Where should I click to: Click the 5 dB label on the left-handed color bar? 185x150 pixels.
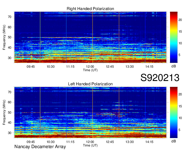pos(179,130)
